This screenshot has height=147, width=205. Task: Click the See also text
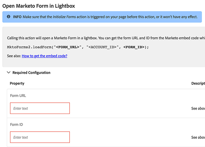[14, 56]
